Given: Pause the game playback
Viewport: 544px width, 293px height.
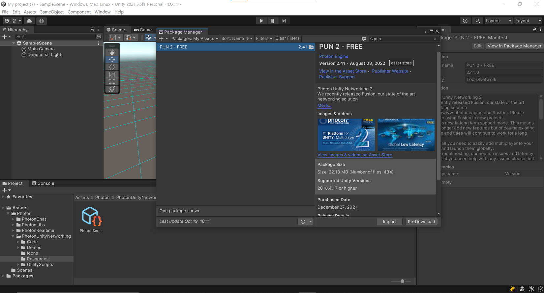Looking at the screenshot, I should [273, 21].
